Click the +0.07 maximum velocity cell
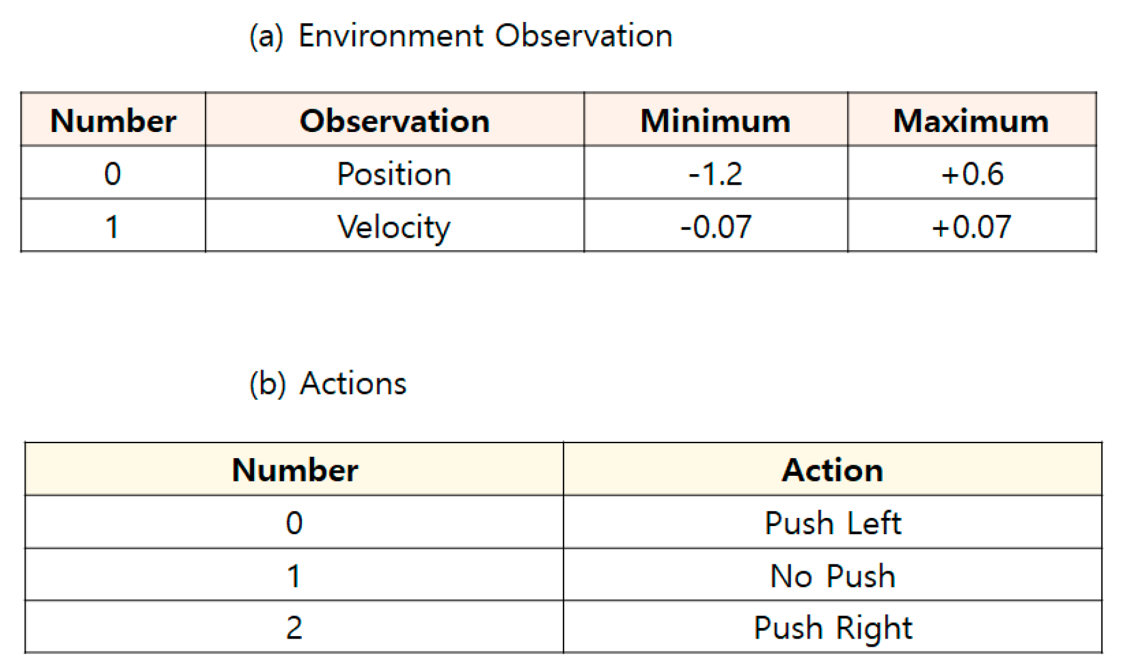The width and height of the screenshot is (1123, 670). (971, 226)
